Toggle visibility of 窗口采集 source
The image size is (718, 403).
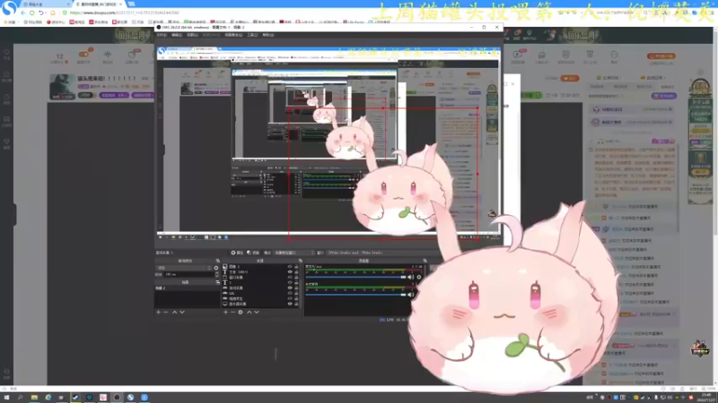pyautogui.click(x=290, y=278)
